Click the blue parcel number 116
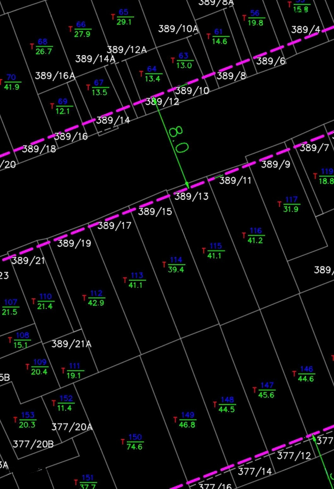Viewport: 334px width, 489px height. coord(256,231)
